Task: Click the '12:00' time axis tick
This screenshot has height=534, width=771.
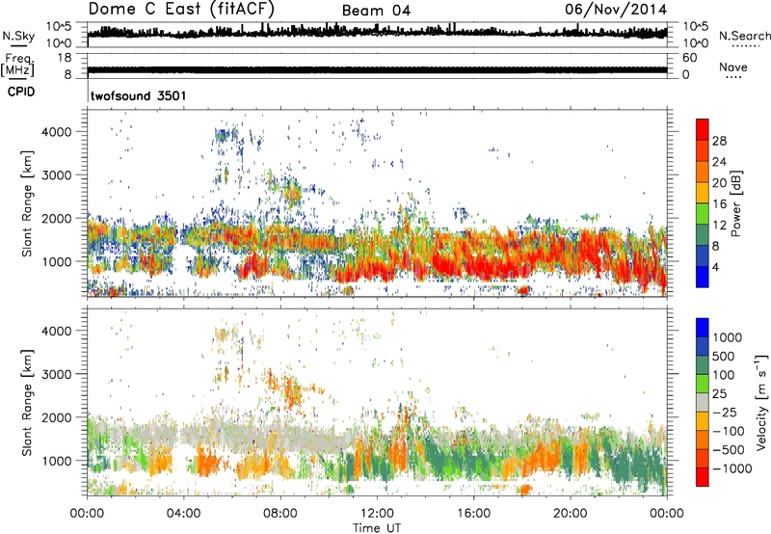Action: click(x=377, y=514)
